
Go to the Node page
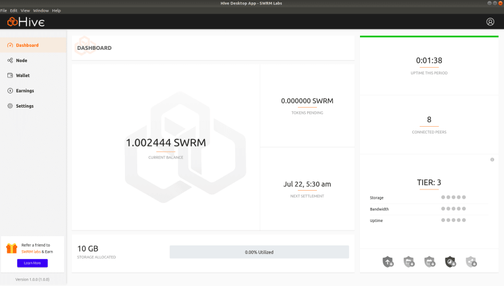(33, 60)
